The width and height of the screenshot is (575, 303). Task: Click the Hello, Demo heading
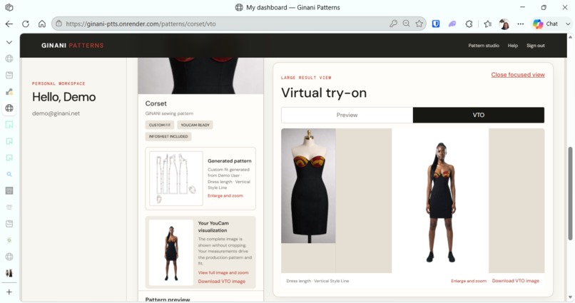pyautogui.click(x=63, y=97)
